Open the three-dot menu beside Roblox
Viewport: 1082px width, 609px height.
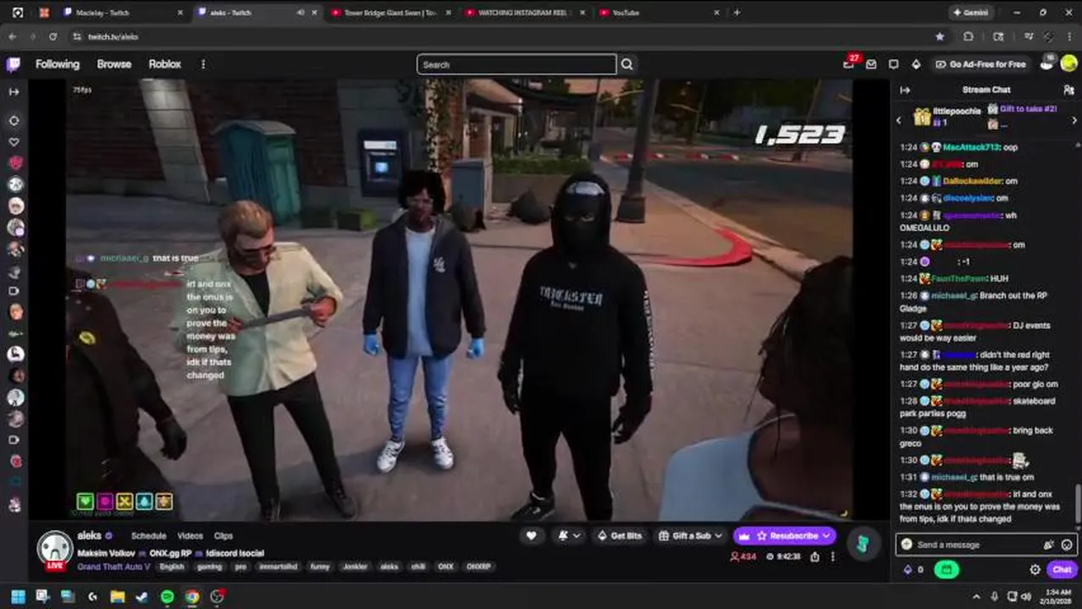202,64
